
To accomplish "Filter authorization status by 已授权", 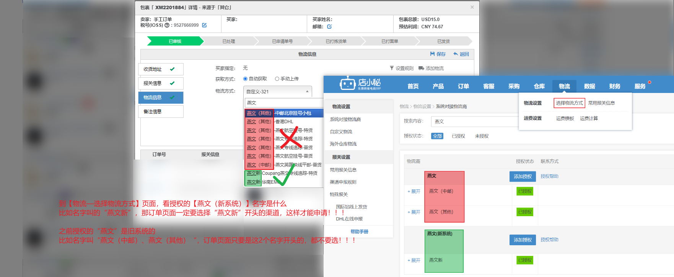I will pyautogui.click(x=458, y=136).
